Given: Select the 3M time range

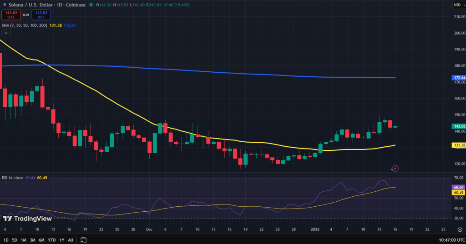Looking at the screenshot, I should [32, 240].
